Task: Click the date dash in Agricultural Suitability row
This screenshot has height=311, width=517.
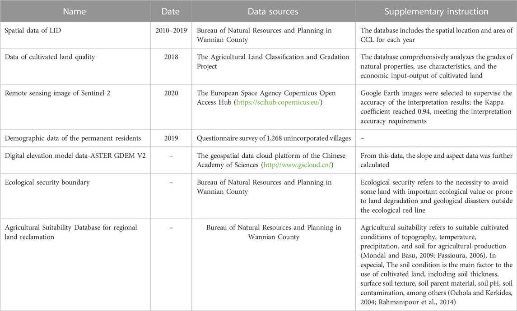Action: tap(171, 228)
